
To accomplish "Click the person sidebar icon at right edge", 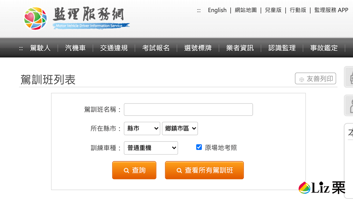I will click(349, 106).
